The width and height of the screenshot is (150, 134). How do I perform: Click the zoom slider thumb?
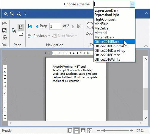click(104, 130)
